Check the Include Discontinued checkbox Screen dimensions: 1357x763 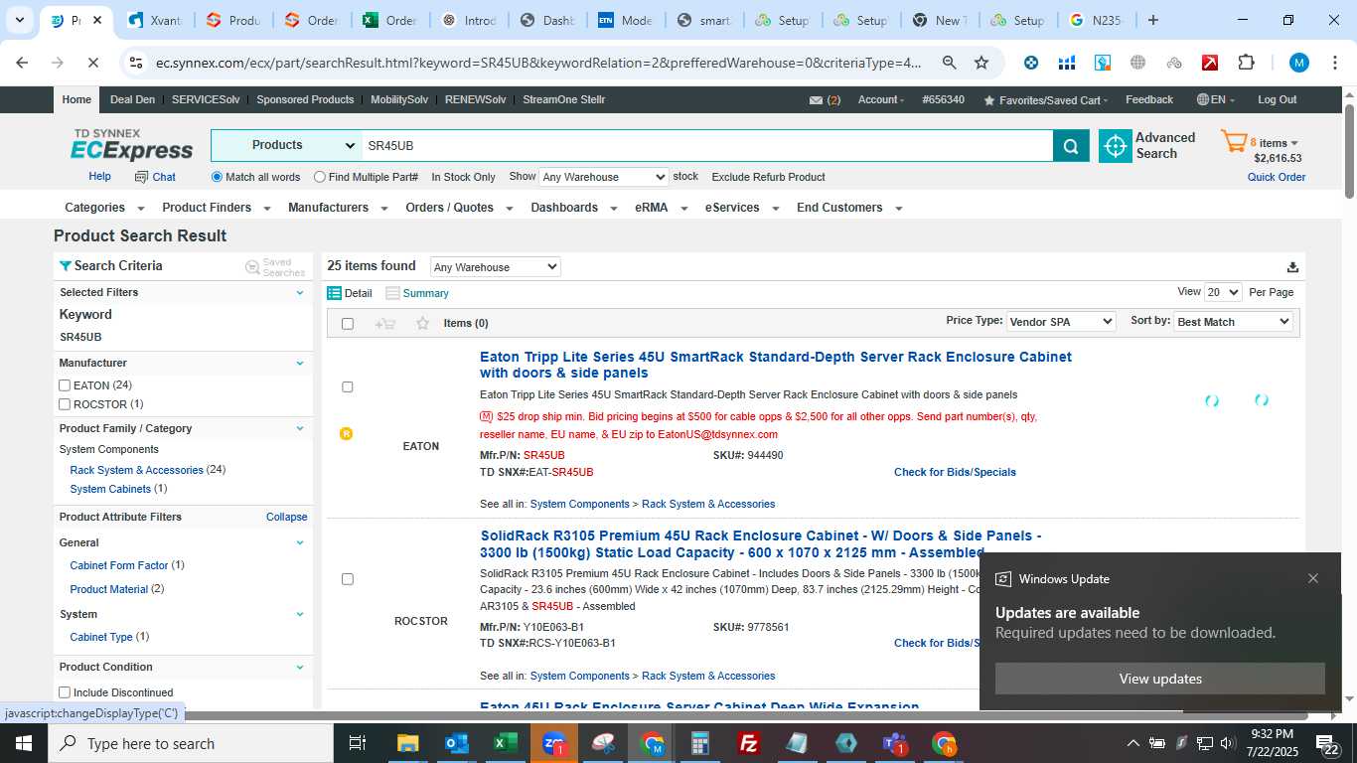65,692
